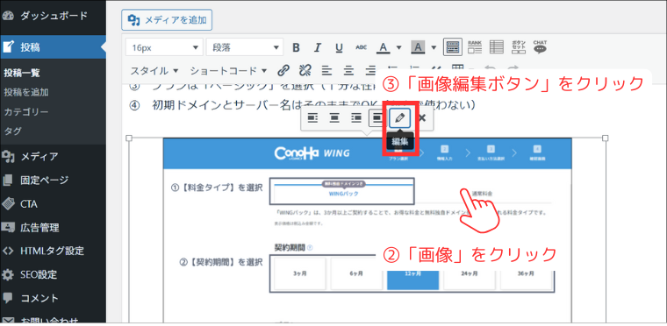The height and width of the screenshot is (326, 667).
Task: Go to 投稿を追加
Action: coord(26,92)
